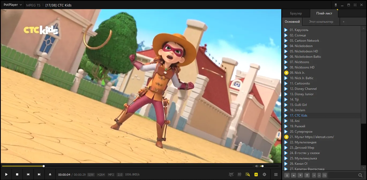This screenshot has height=180, width=367.
Task: Click the play icon beside 14. Tiji
Action: 286,99
